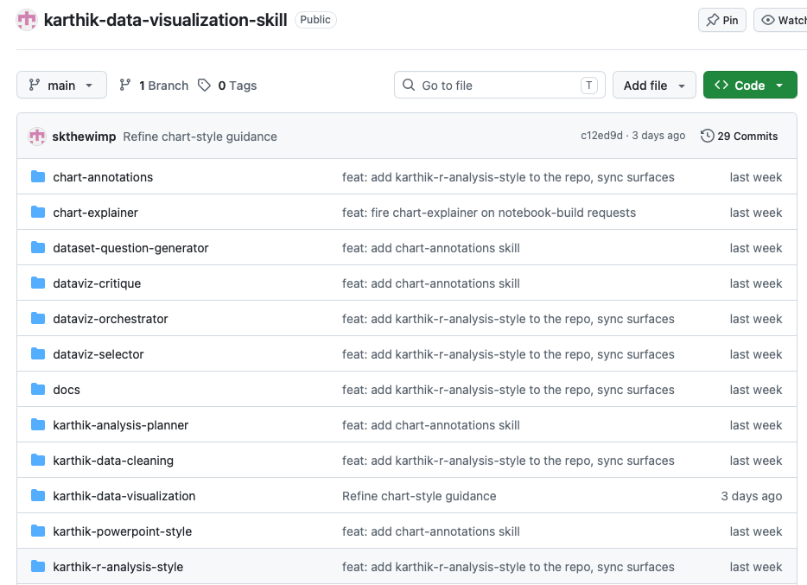
Task: Open the karthik-analysis-planner folder
Action: 120,425
